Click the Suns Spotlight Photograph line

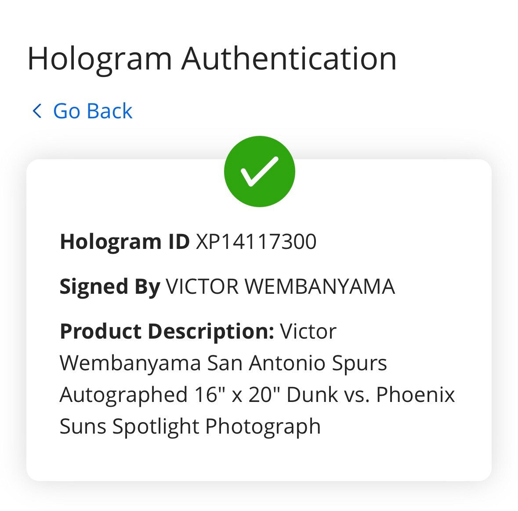click(x=190, y=426)
